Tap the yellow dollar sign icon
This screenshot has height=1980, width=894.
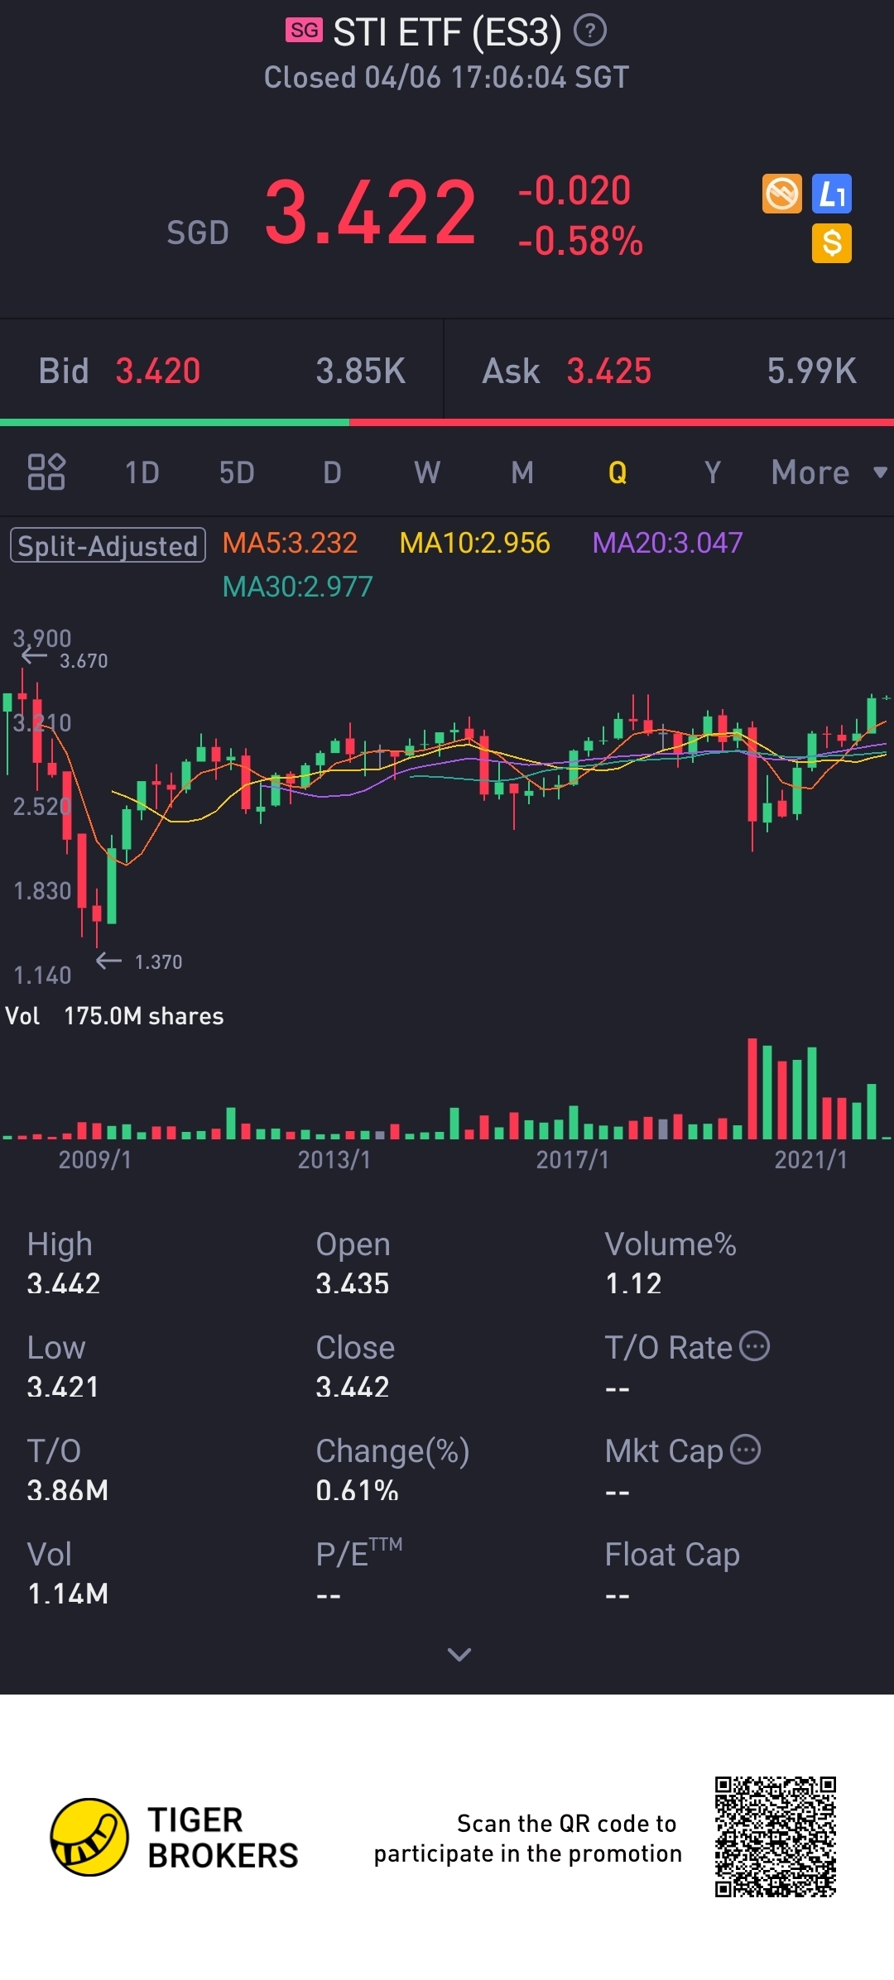832,243
